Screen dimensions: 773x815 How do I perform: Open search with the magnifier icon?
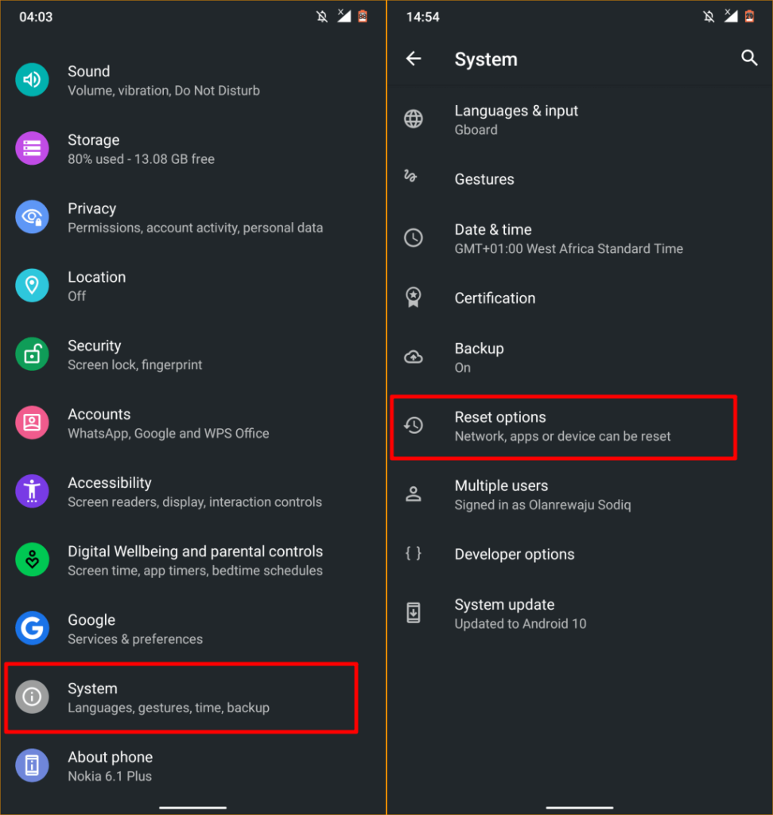pyautogui.click(x=749, y=58)
